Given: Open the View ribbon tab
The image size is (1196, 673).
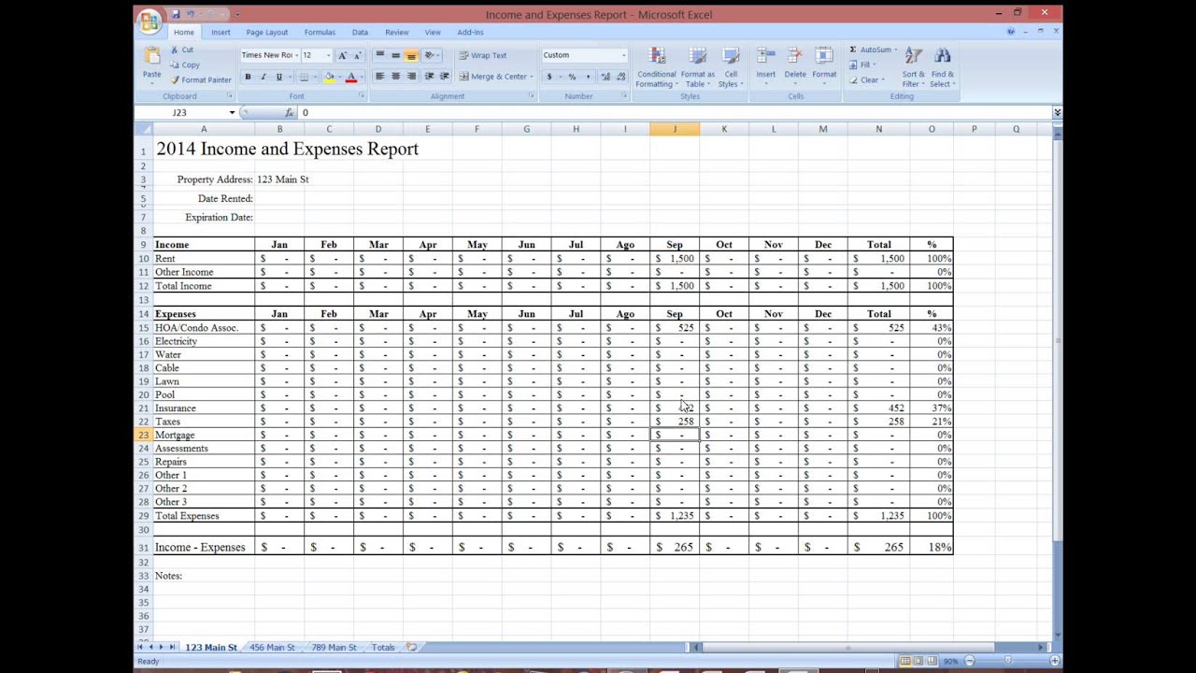Looking at the screenshot, I should pyautogui.click(x=433, y=32).
